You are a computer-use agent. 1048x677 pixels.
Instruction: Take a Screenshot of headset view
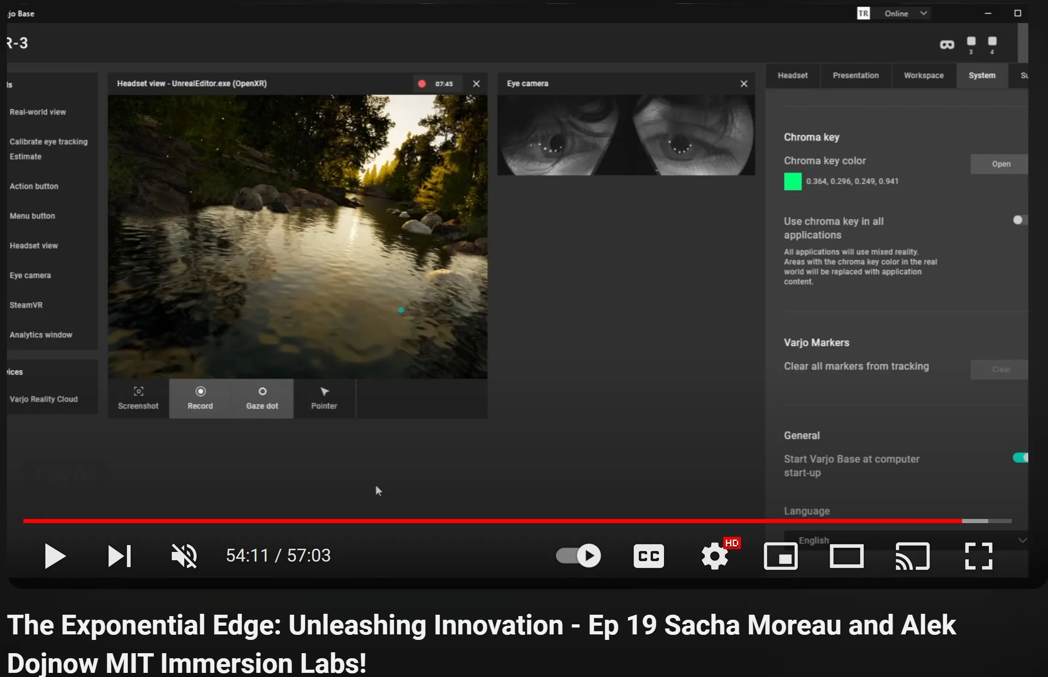(x=138, y=398)
